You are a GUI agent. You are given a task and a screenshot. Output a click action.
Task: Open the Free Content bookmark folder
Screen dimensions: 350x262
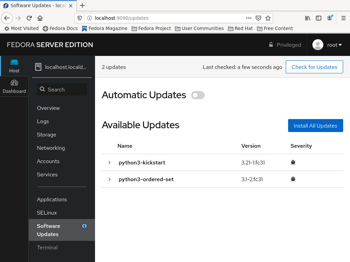tap(275, 28)
